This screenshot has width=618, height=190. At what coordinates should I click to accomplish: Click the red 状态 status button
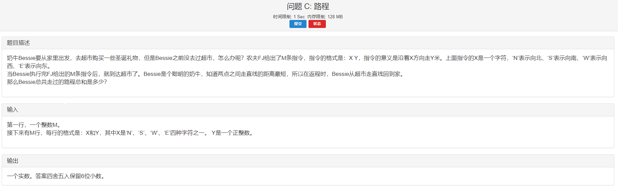pos(317,24)
